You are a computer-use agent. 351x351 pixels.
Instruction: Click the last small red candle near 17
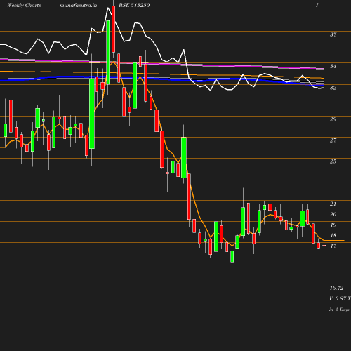(x=324, y=246)
